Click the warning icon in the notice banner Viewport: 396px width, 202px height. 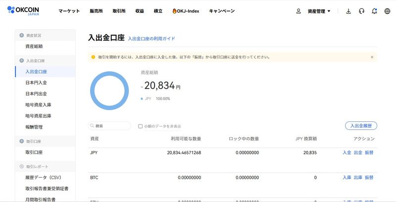[x=93, y=57]
